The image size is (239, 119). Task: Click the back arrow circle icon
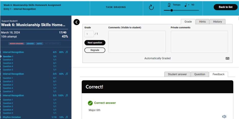pos(77,22)
